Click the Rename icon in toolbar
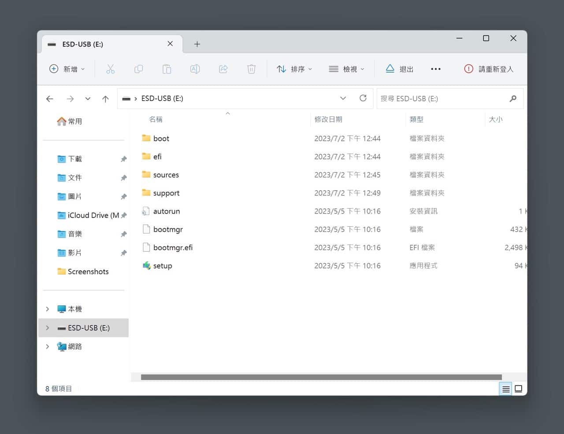Image resolution: width=564 pixels, height=434 pixels. (195, 69)
